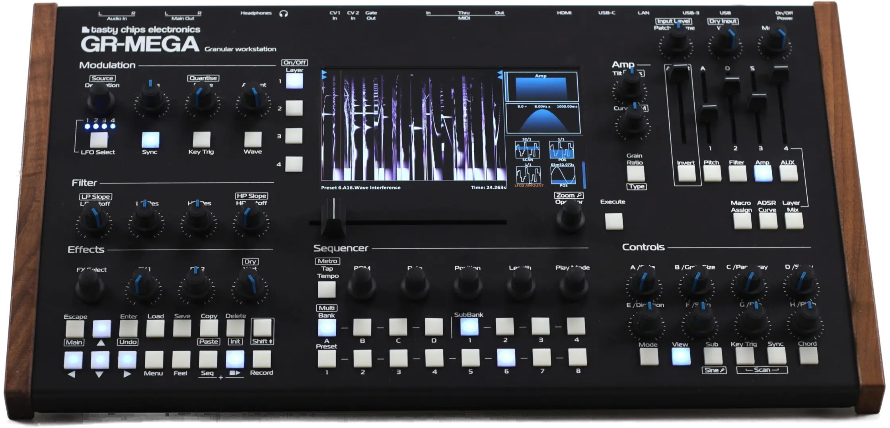890x428 pixels.
Task: Push the LFO Select button
Action: click(x=99, y=140)
